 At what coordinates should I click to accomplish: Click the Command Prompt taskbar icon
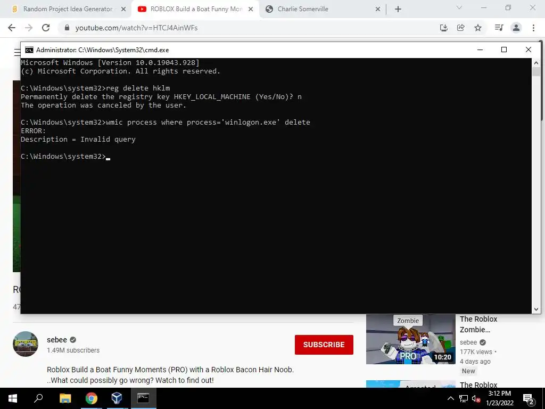143,398
